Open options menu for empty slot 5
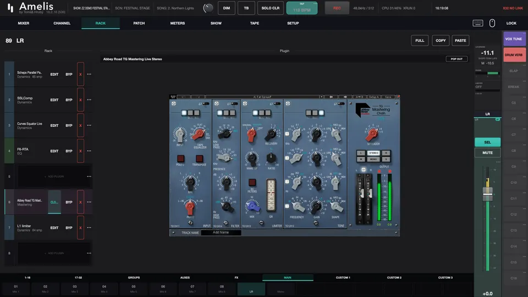Image resolution: width=528 pixels, height=297 pixels. coord(89,177)
